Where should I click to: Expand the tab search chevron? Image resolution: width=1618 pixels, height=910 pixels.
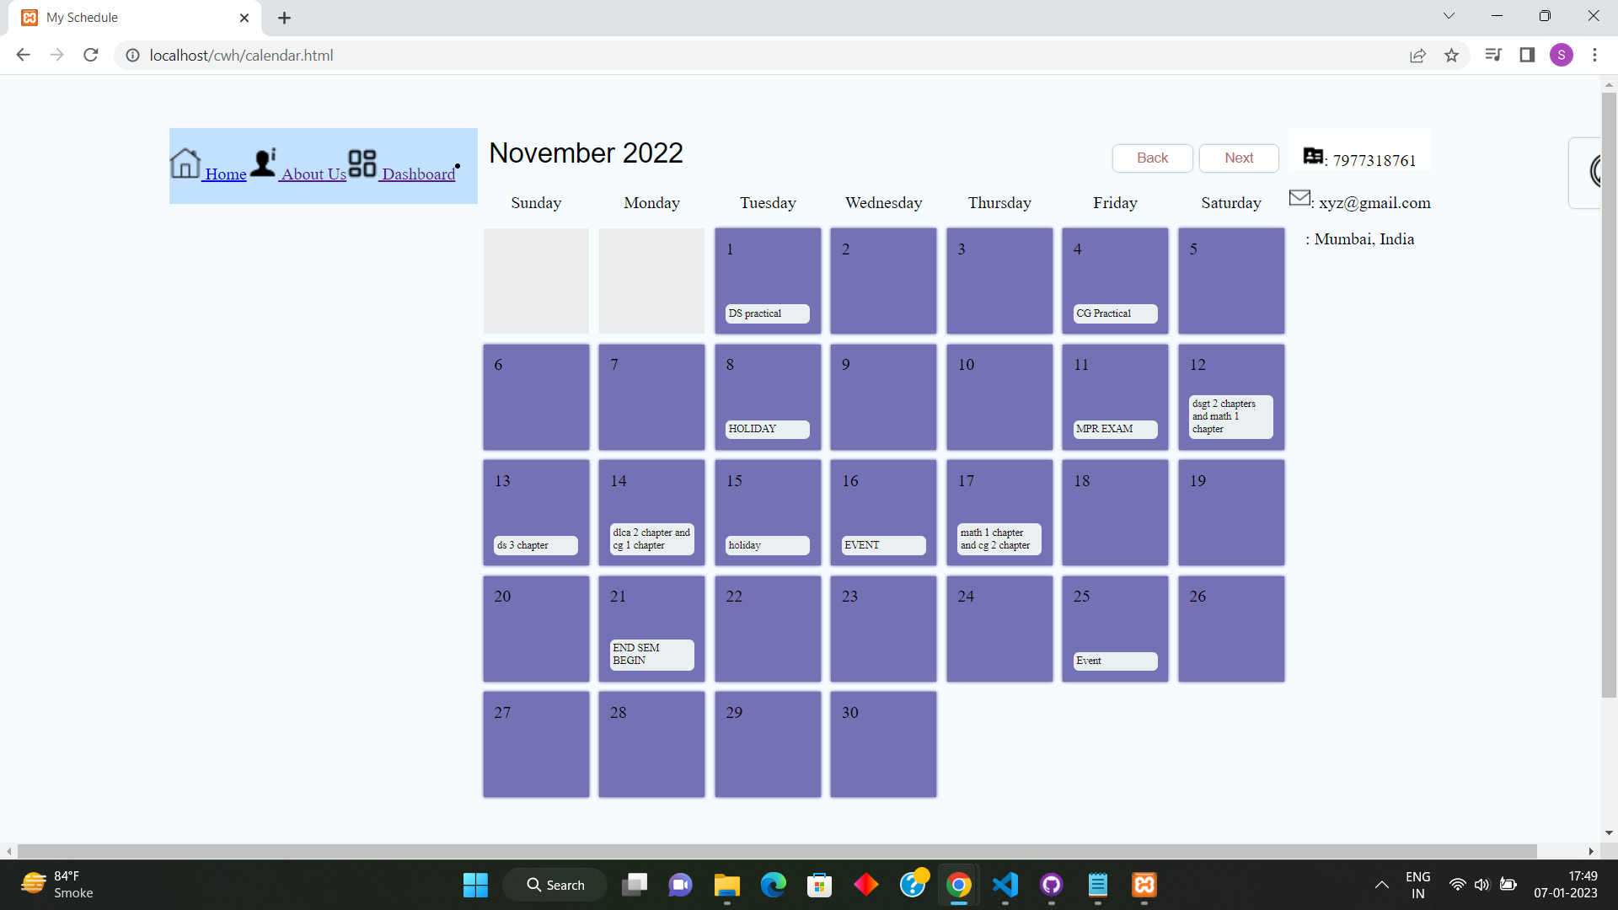[1449, 16]
